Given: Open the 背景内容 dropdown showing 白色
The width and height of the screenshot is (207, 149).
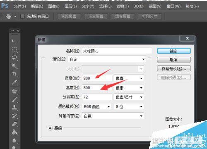Looking at the screenshot, I should (113, 116).
